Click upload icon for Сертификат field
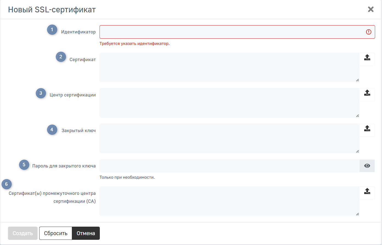The height and width of the screenshot is (245, 382). 367,58
